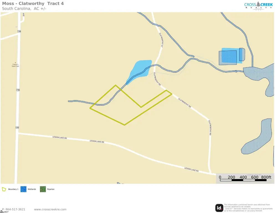Click the top route 178 shield marker

coord(19,31)
